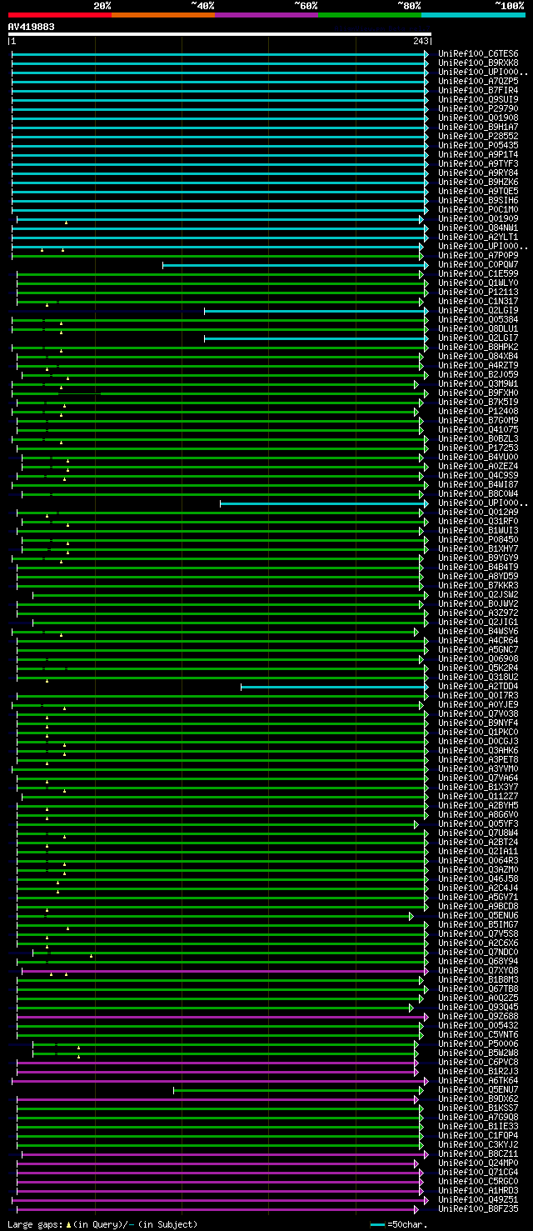Open hit UniRef100_Q06908

478,658
